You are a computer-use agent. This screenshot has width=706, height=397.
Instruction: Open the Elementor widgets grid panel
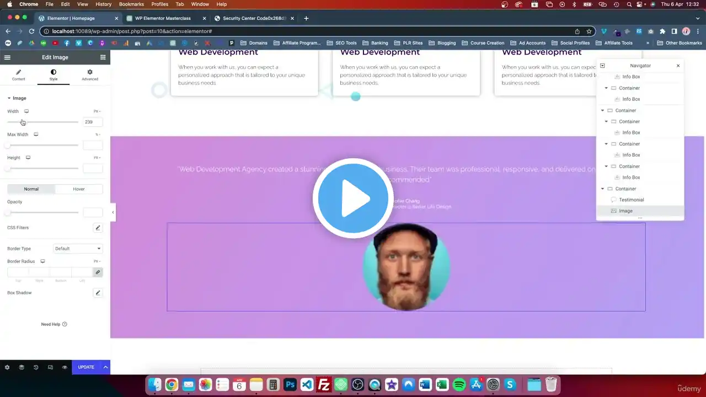[103, 57]
